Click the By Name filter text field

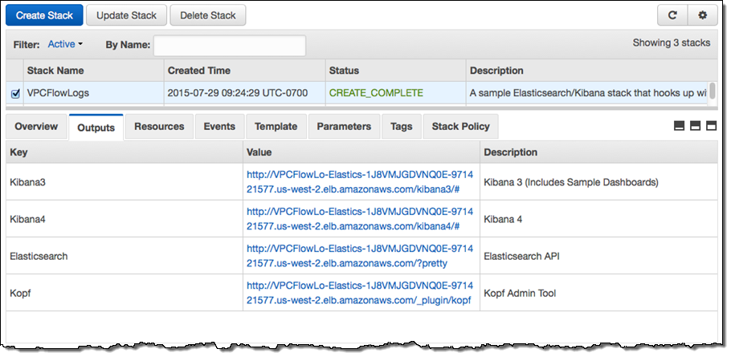click(x=230, y=45)
